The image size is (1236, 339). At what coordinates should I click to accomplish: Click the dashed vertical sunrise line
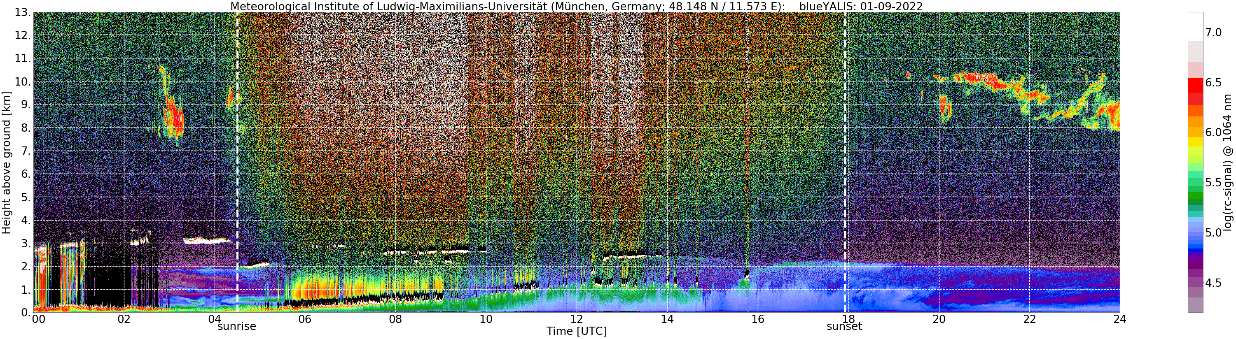238,162
